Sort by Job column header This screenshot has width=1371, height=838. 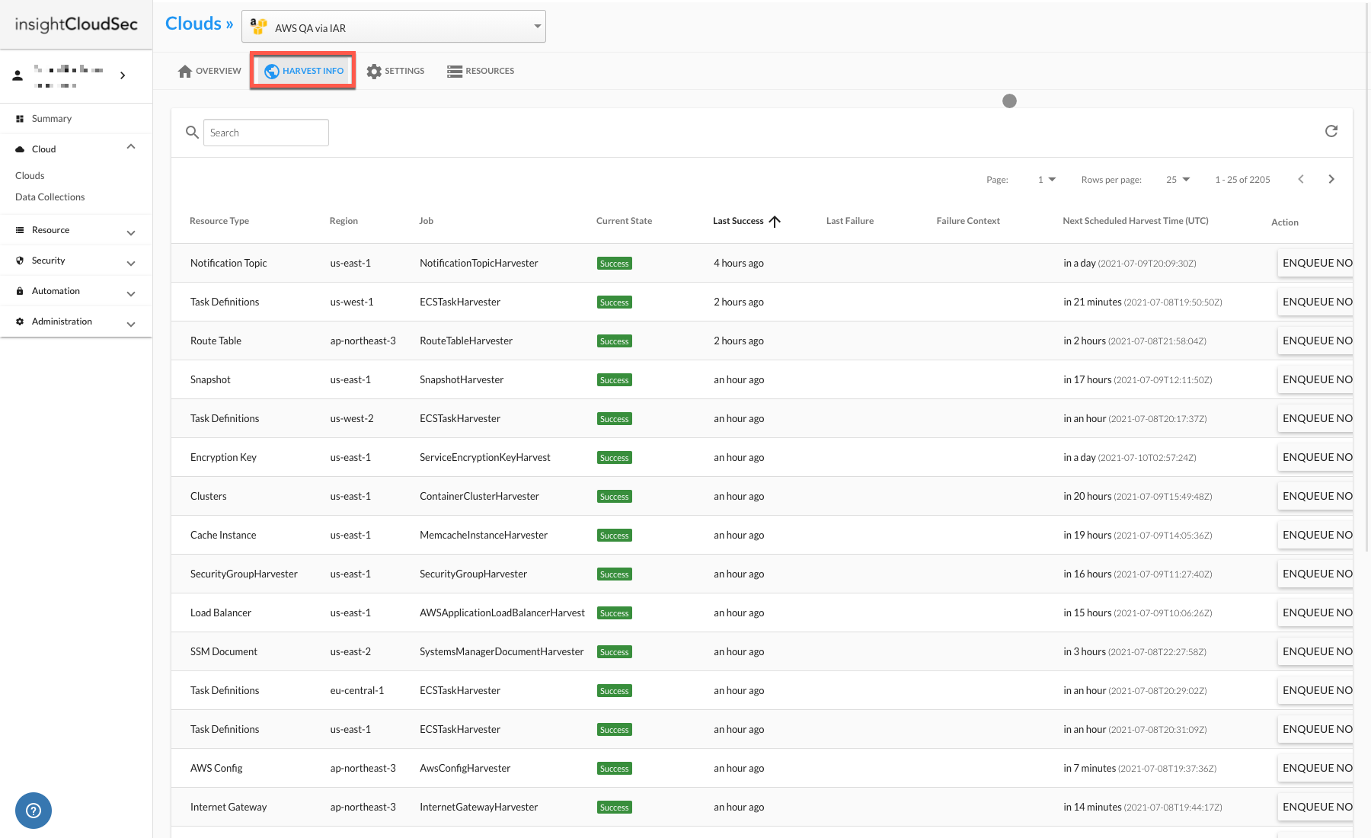(427, 221)
